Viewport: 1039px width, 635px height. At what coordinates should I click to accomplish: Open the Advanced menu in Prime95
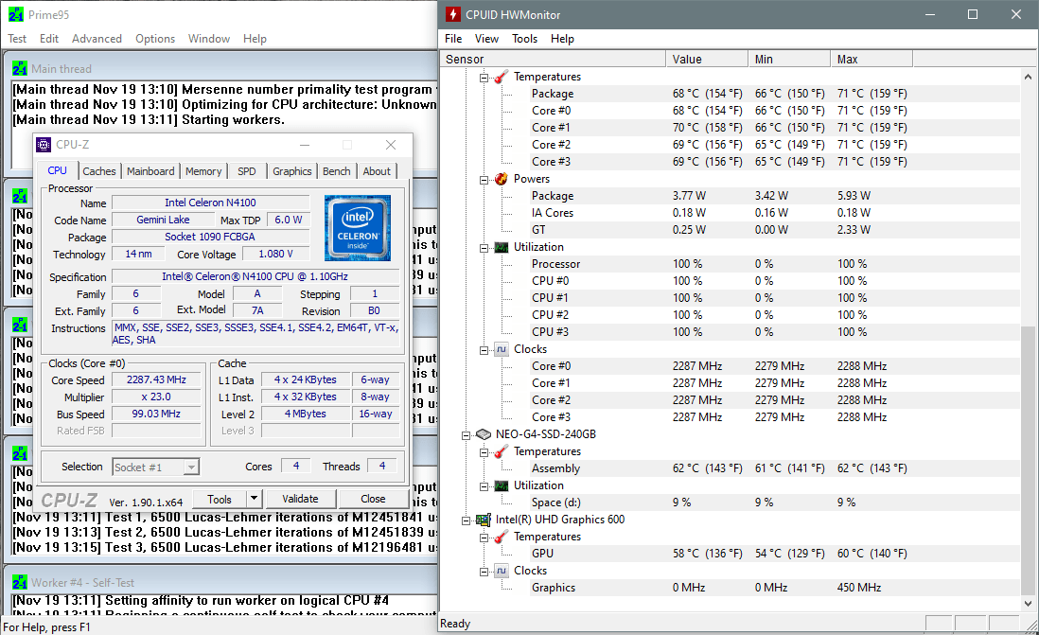tap(97, 39)
